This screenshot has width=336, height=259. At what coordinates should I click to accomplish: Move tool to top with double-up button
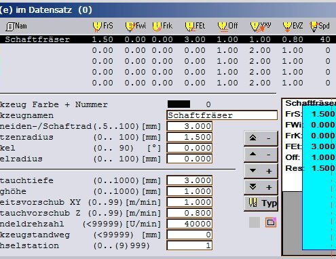tap(261, 138)
